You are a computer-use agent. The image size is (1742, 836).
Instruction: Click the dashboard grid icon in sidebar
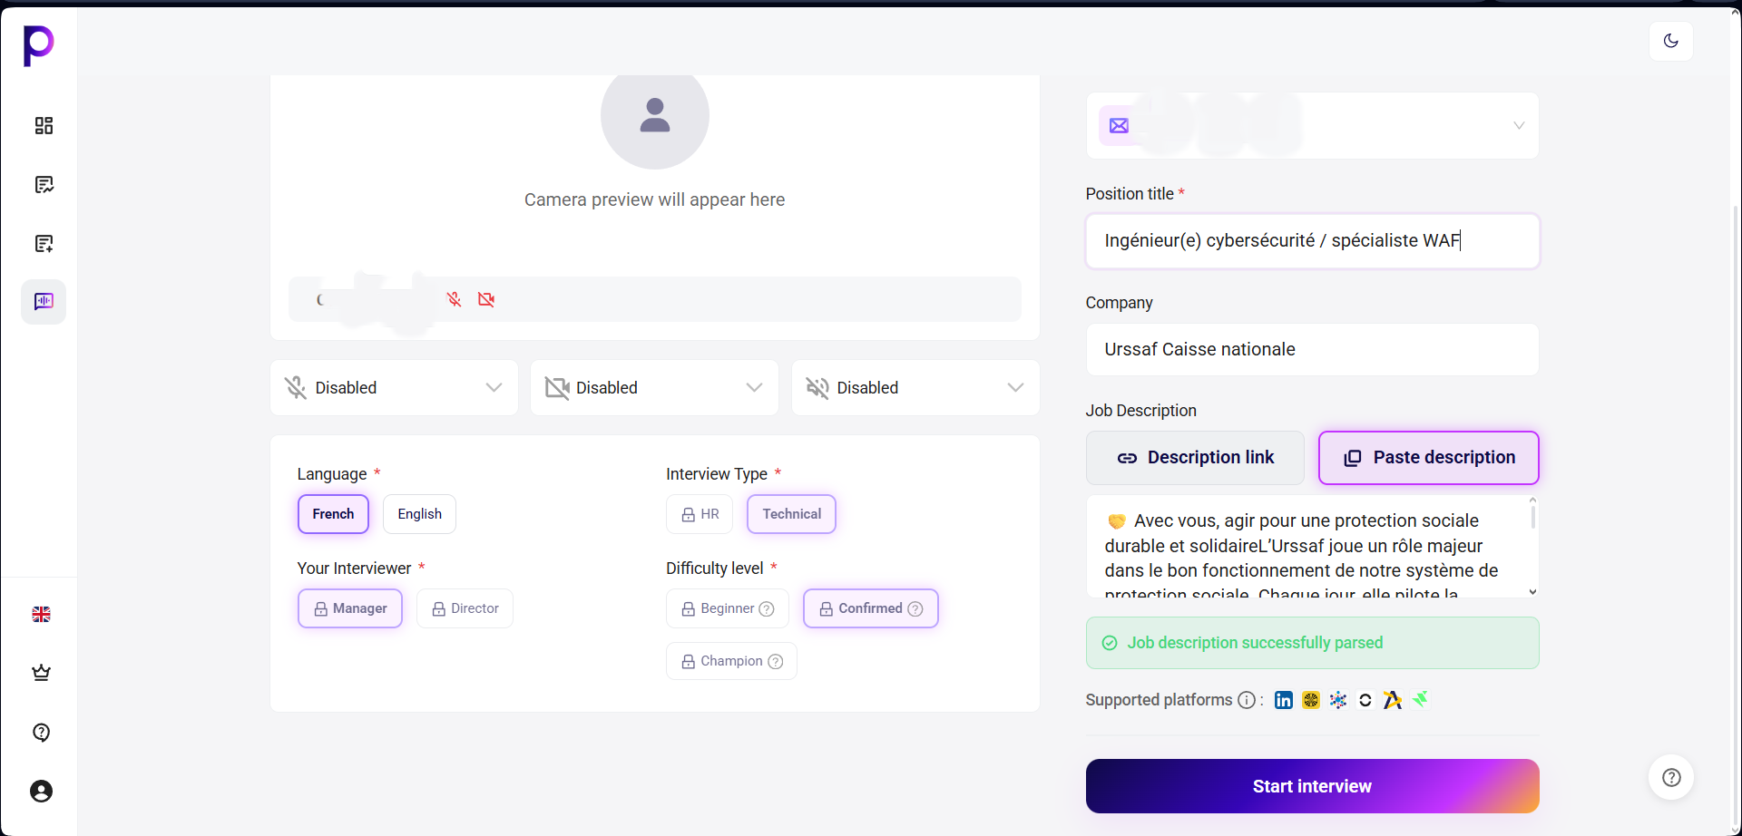pyautogui.click(x=44, y=125)
